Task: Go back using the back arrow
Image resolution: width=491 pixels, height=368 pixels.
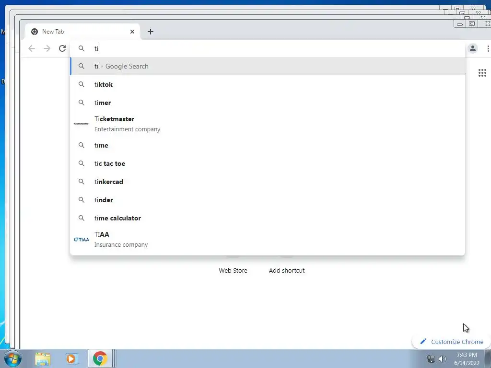Action: tap(32, 48)
